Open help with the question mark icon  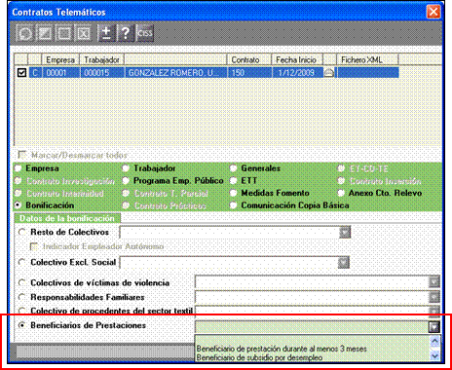[x=126, y=33]
